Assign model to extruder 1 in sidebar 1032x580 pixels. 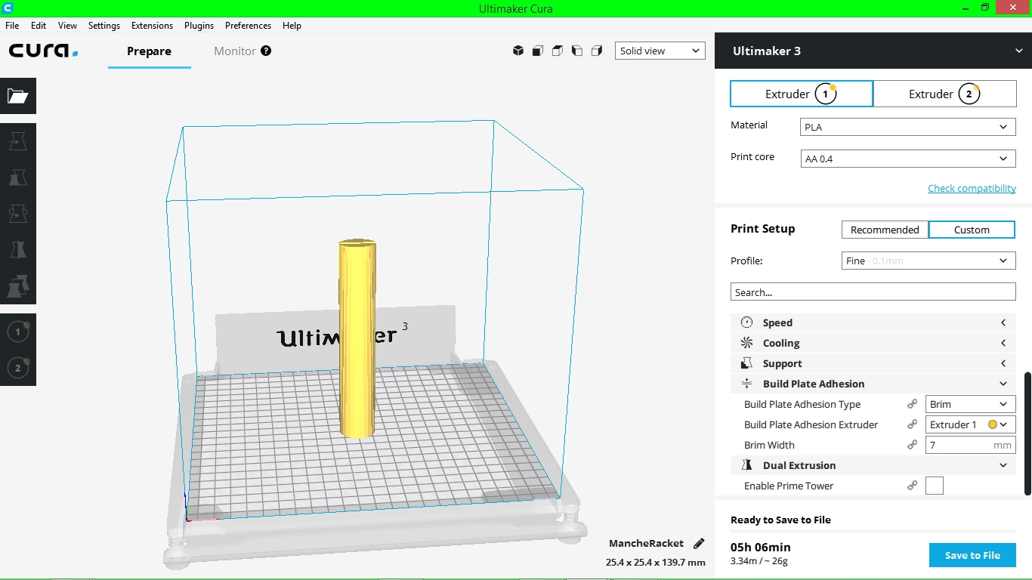(x=18, y=332)
